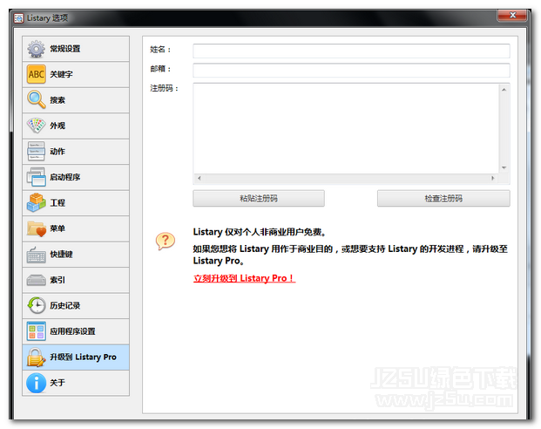The image size is (541, 429).
Task: Focus the 邮箱 input field
Action: tap(351, 70)
